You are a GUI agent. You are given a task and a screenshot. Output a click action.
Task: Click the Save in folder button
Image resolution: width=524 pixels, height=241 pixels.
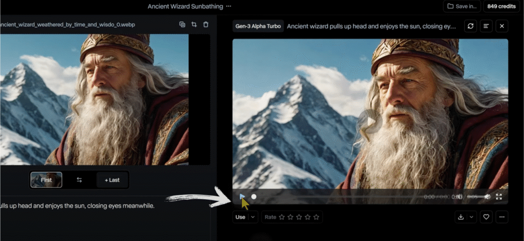click(x=462, y=6)
